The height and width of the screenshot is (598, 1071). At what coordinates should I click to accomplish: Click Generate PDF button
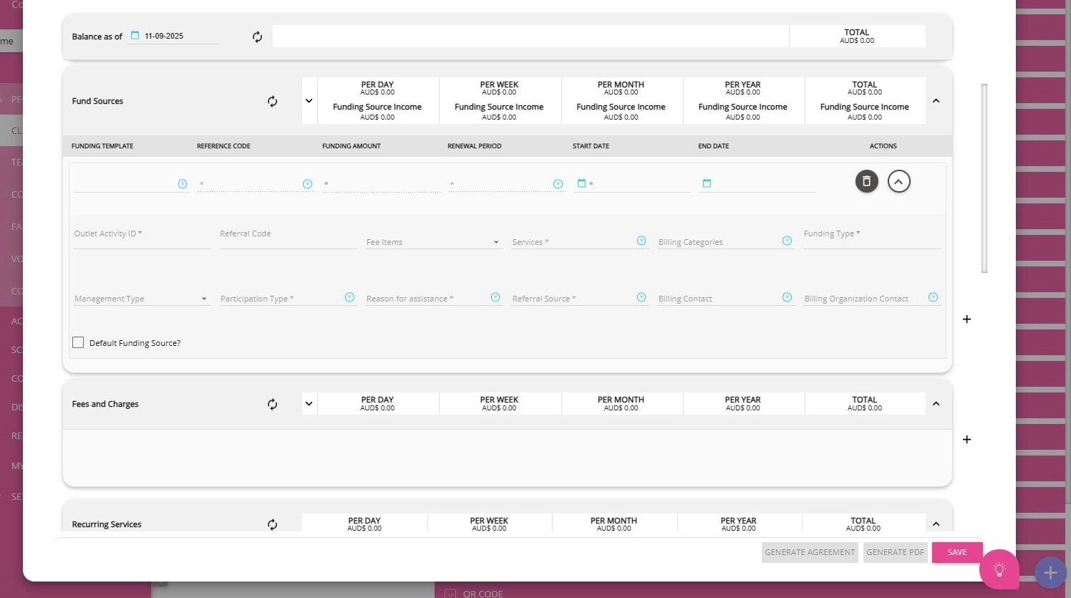coord(896,552)
